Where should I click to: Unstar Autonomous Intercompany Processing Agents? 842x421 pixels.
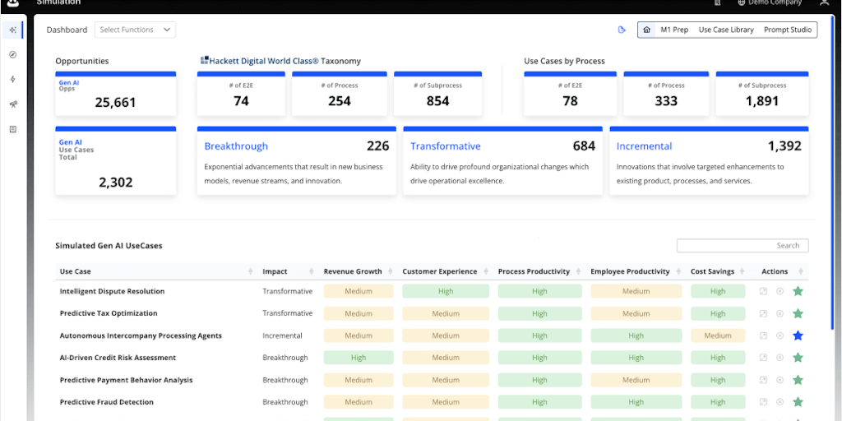tap(798, 335)
